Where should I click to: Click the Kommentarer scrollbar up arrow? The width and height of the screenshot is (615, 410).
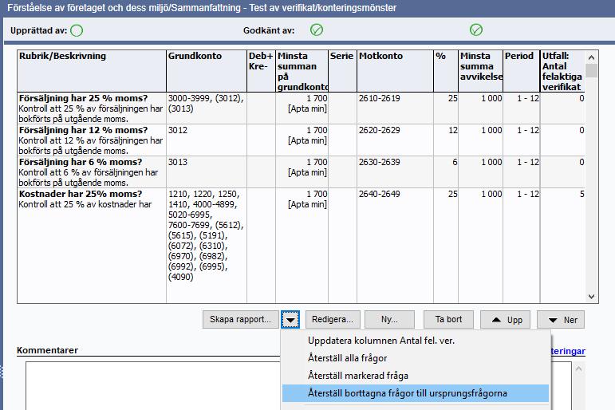pos(579,369)
